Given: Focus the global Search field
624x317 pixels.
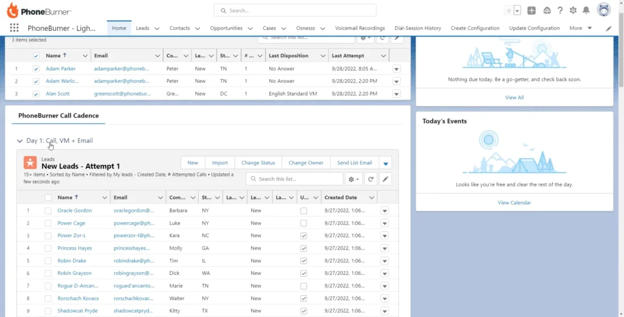Looking at the screenshot, I should pyautogui.click(x=295, y=11).
